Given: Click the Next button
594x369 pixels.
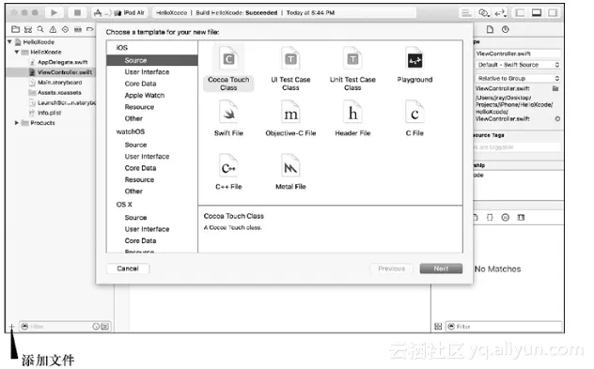Looking at the screenshot, I should point(441,269).
